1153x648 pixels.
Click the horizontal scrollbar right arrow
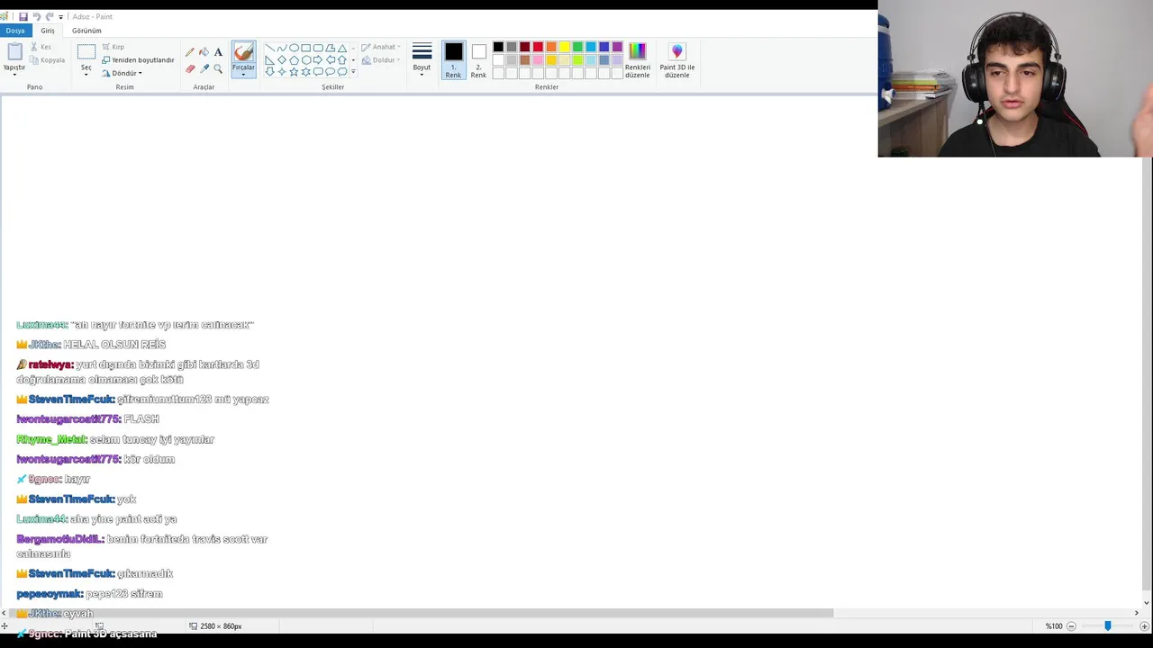1136,614
